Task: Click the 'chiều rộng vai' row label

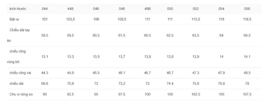Action: (20, 73)
